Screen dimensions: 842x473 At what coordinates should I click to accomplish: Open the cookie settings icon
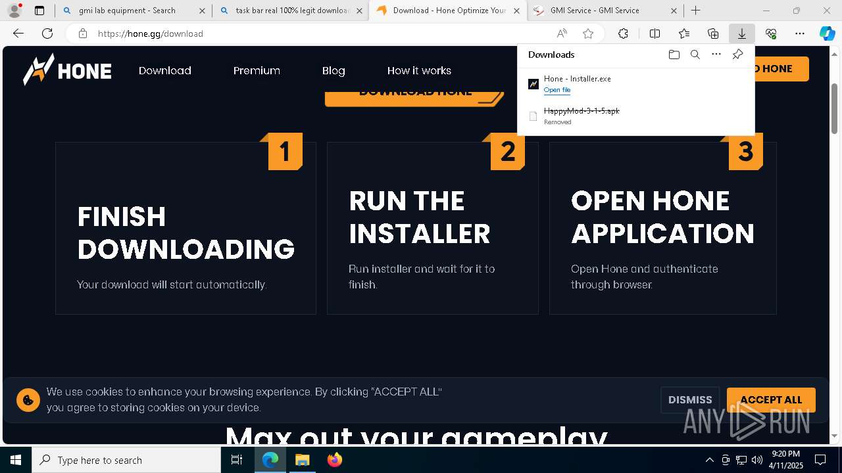coord(28,399)
